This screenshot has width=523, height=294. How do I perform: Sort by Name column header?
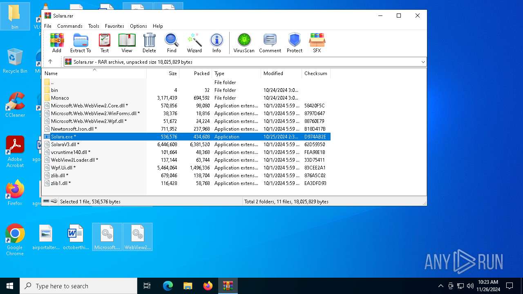point(94,73)
